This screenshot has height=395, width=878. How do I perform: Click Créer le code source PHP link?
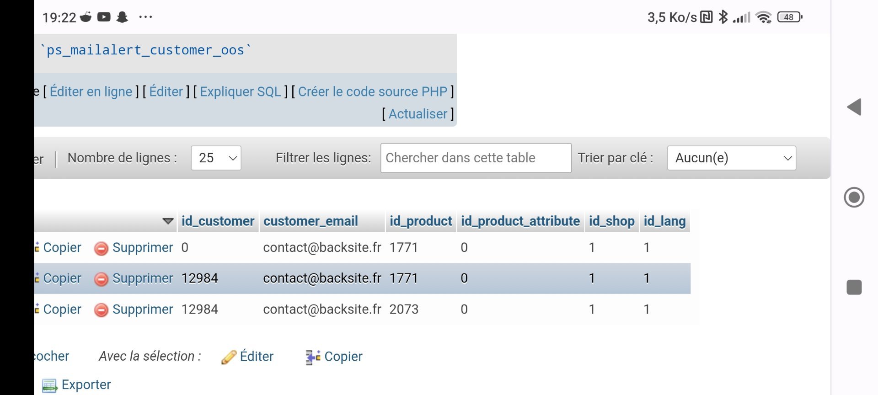[373, 92]
